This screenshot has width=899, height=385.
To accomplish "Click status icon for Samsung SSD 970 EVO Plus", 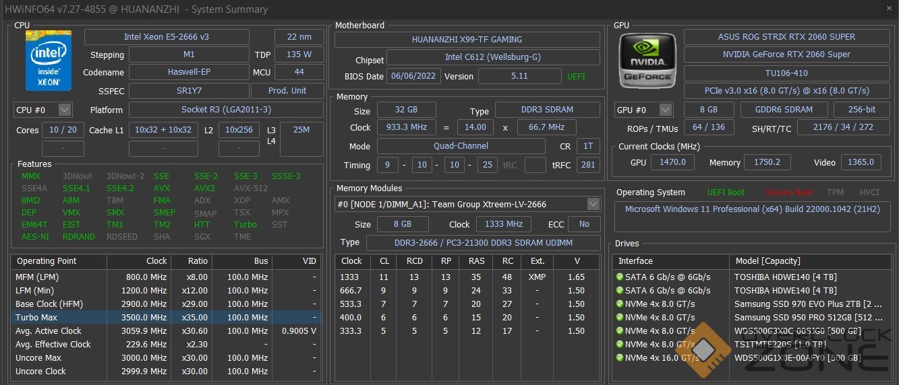I will pyautogui.click(x=619, y=304).
